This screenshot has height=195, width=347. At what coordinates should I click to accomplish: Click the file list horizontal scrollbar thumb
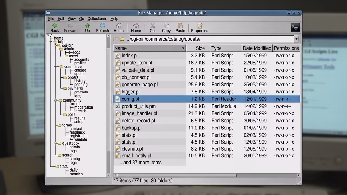[x=177, y=175]
